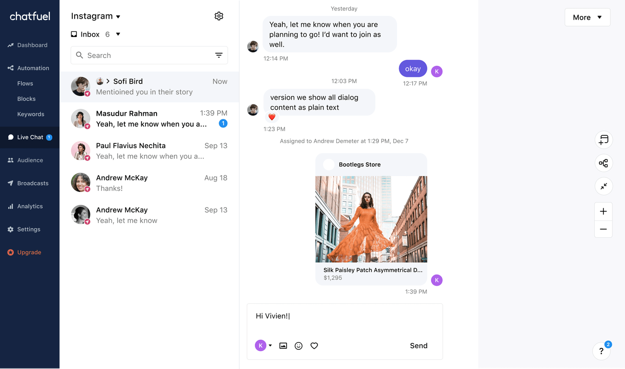Click the Send button
Image resolution: width=625 pixels, height=369 pixels.
(x=418, y=346)
